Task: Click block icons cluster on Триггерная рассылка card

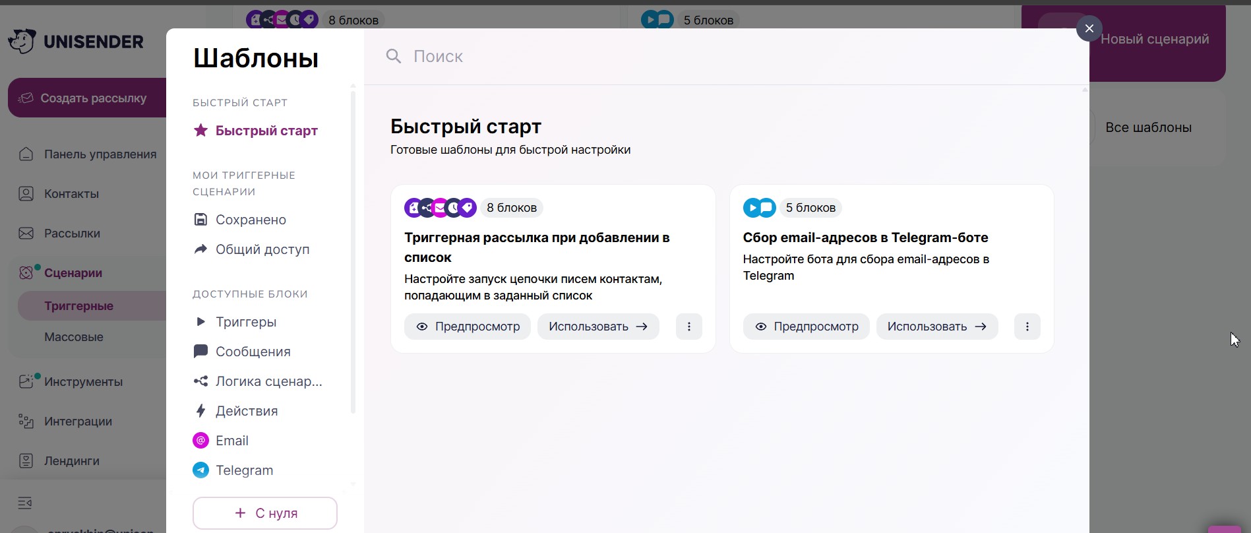Action: [441, 208]
